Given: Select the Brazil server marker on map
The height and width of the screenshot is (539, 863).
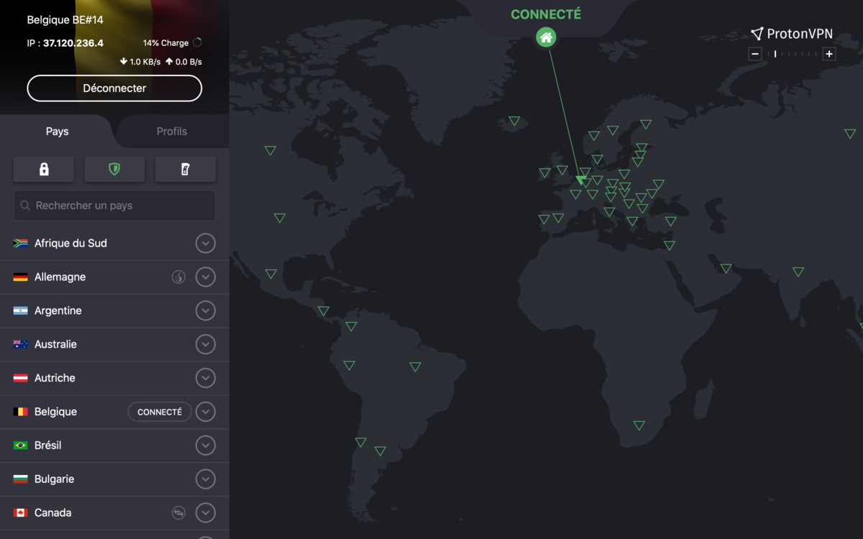Looking at the screenshot, I should (x=415, y=367).
